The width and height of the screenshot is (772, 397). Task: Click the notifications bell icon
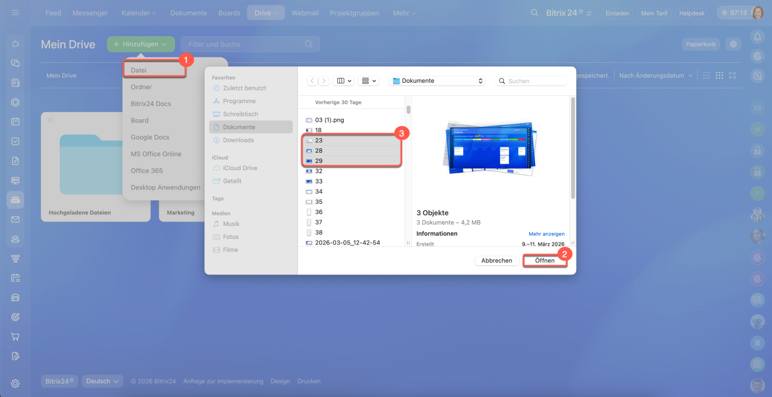pyautogui.click(x=758, y=37)
